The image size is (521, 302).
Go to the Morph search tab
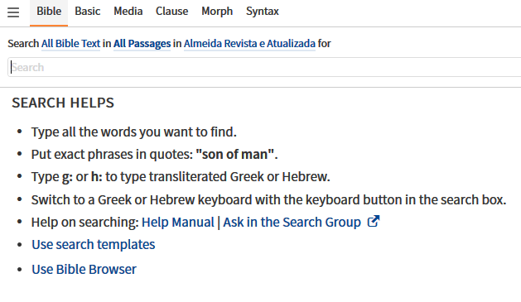[217, 12]
